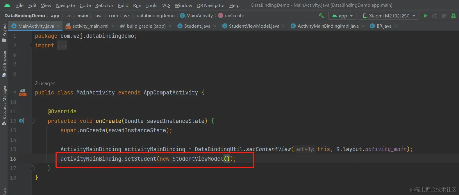Screen dimensions: 459x195
Task: Click the main breadcrumb item
Action: coord(83,16)
